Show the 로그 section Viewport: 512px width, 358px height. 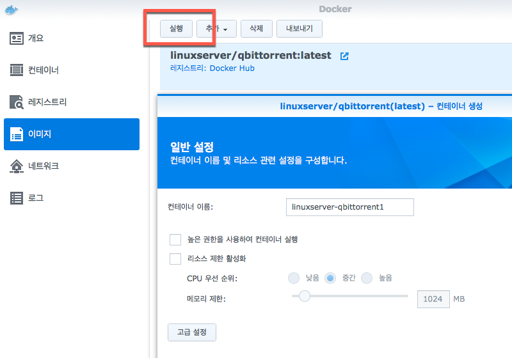pyautogui.click(x=72, y=198)
